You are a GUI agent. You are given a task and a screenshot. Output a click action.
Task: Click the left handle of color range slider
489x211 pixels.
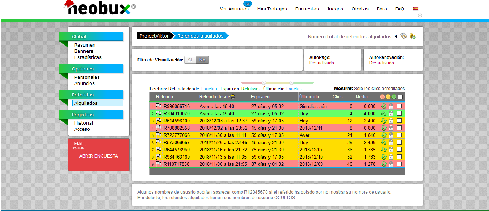[264, 83]
